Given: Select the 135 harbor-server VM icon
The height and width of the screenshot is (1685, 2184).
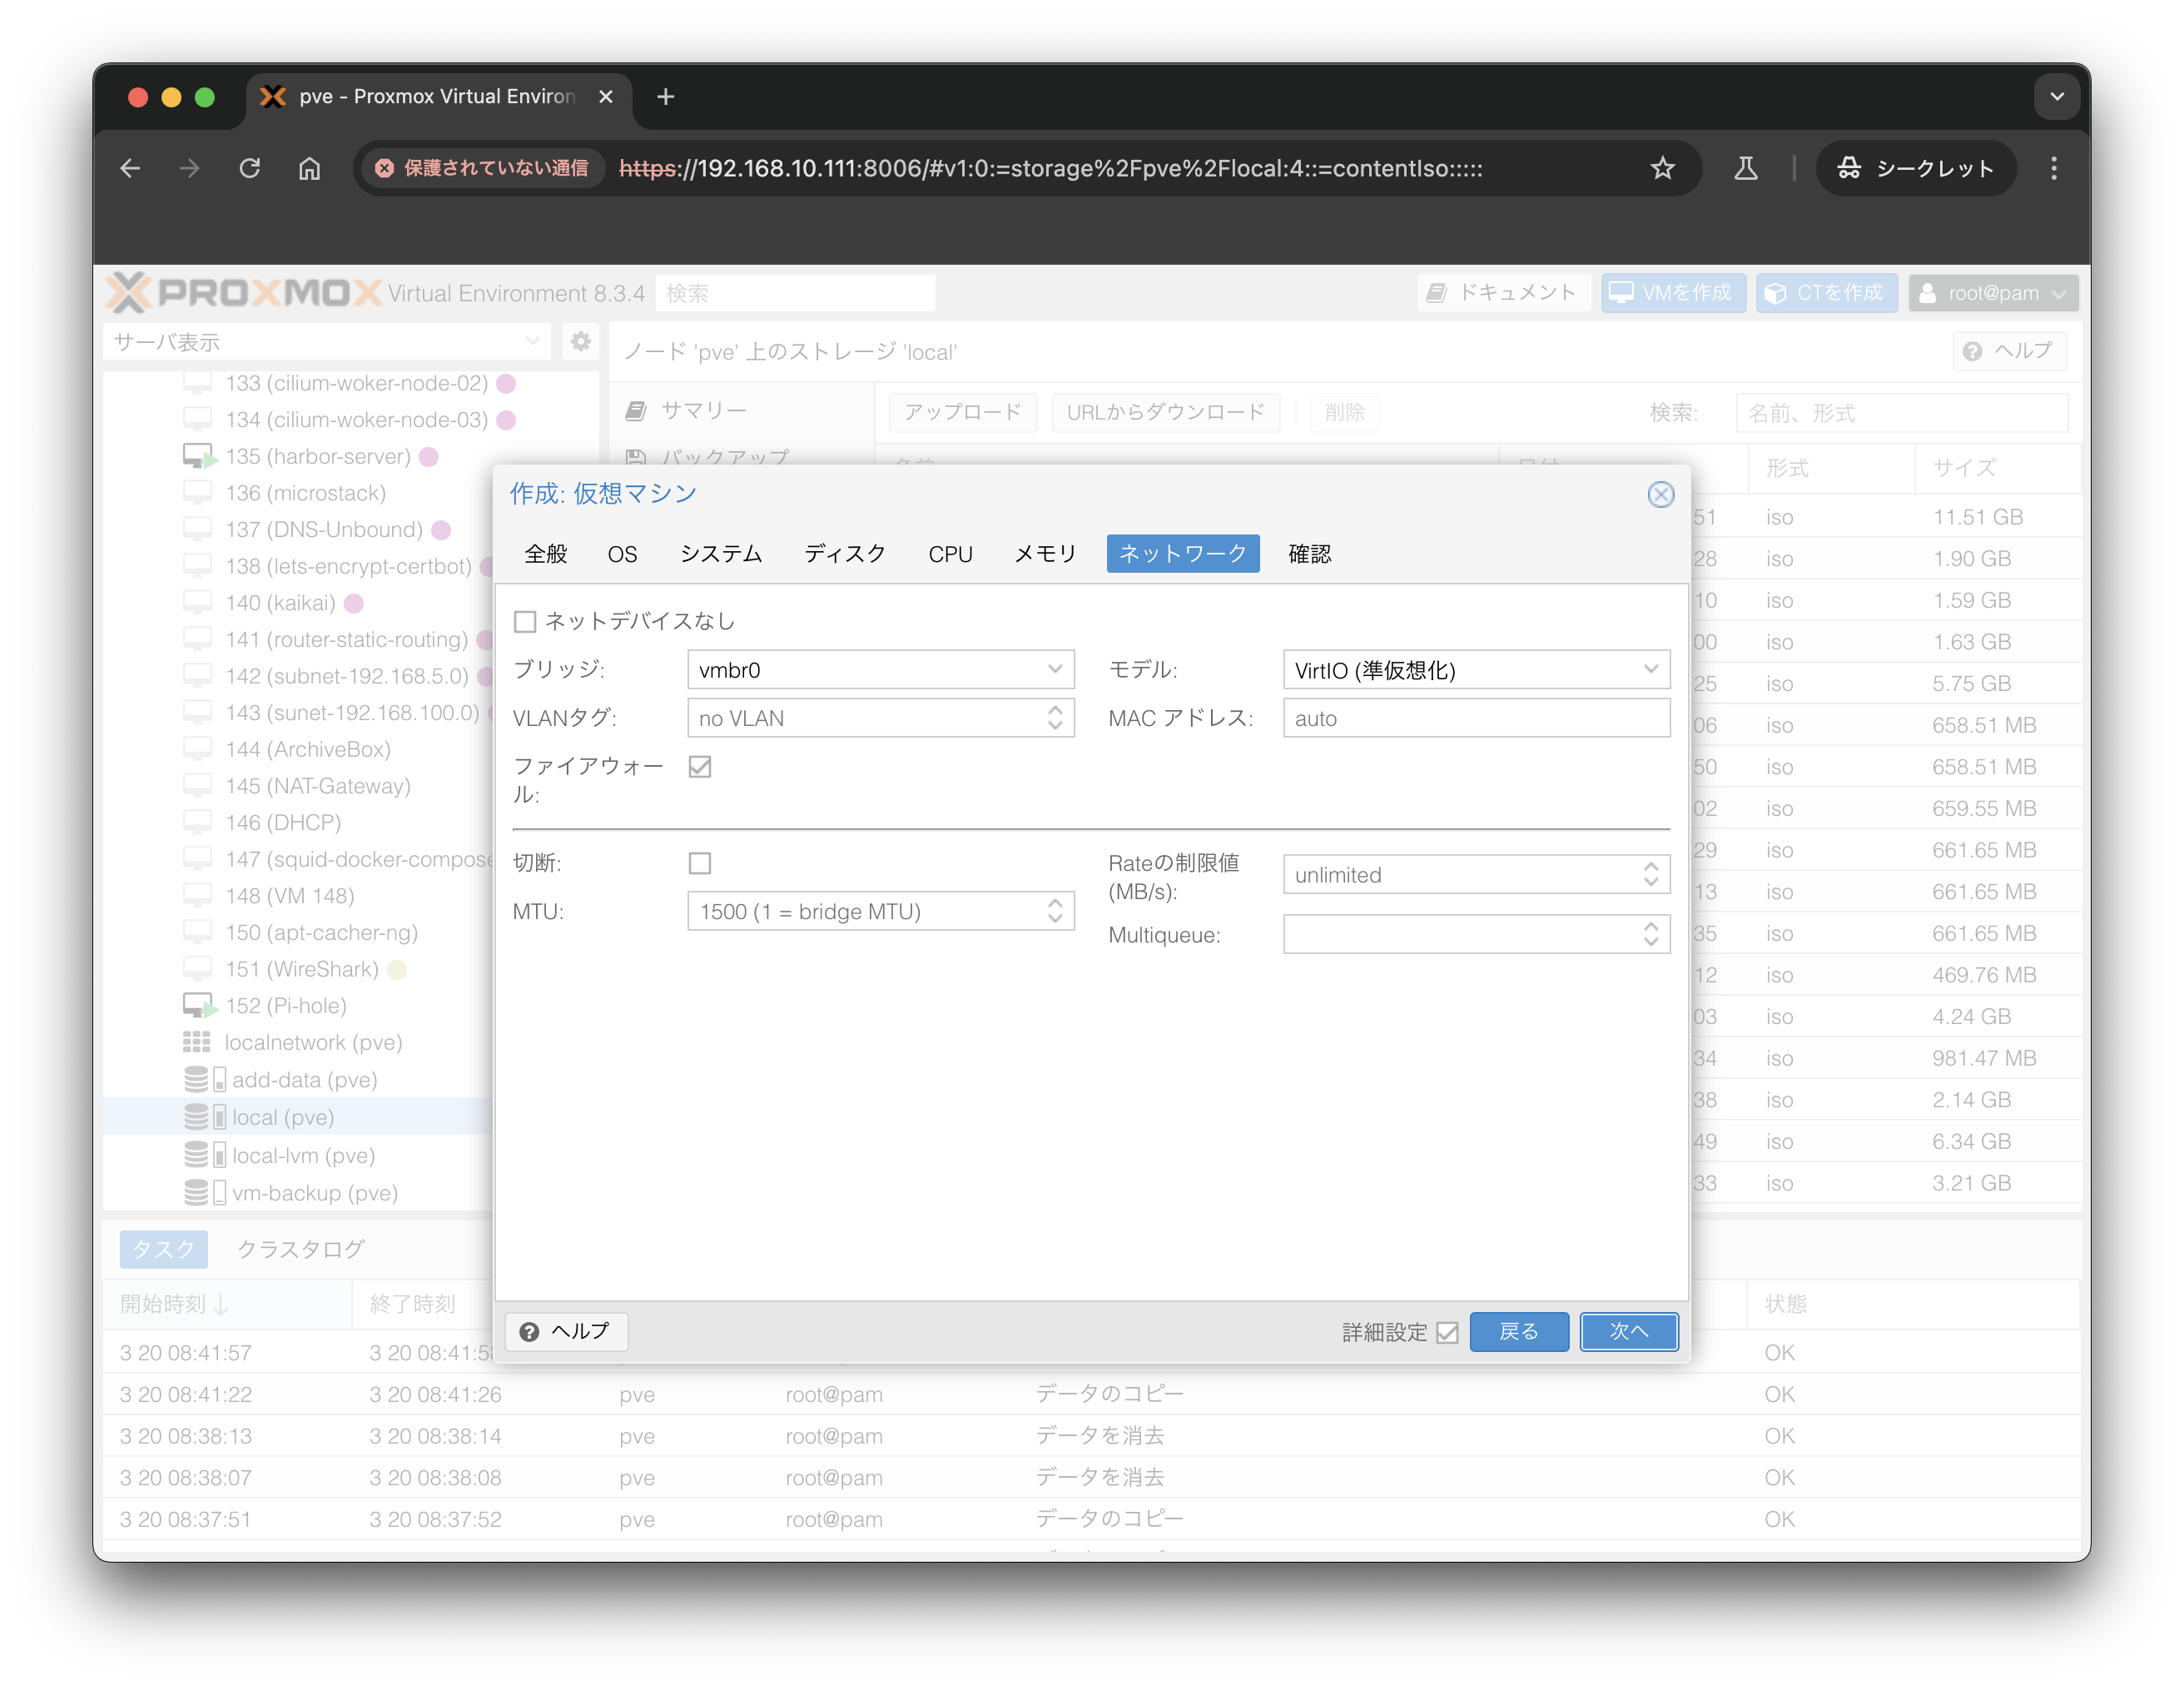Looking at the screenshot, I should click(x=198, y=457).
